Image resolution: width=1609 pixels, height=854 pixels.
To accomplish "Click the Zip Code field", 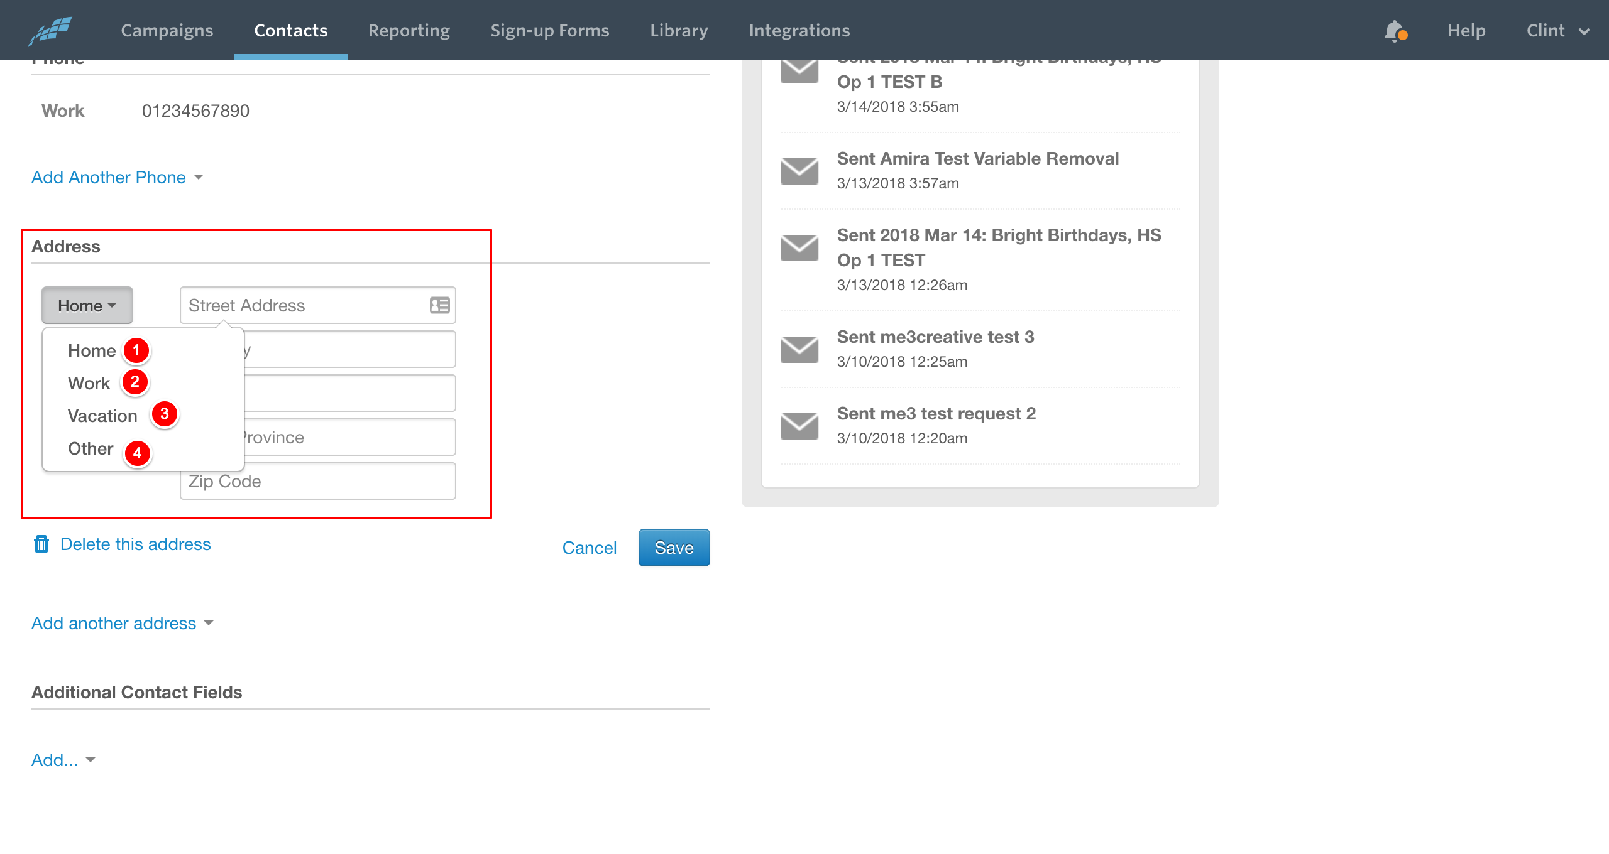I will (x=317, y=481).
